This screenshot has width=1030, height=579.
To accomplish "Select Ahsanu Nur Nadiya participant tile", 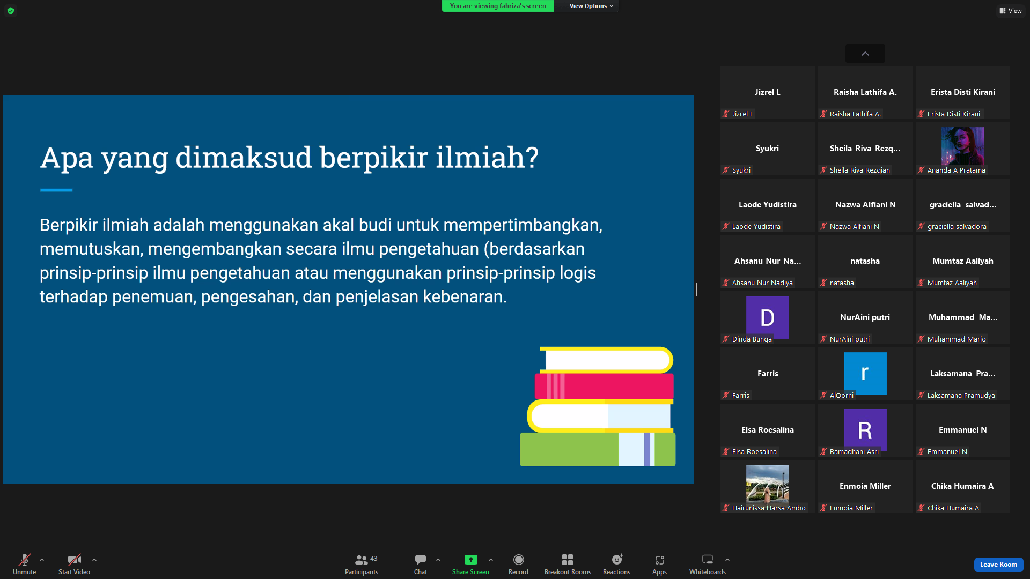I will pyautogui.click(x=768, y=261).
